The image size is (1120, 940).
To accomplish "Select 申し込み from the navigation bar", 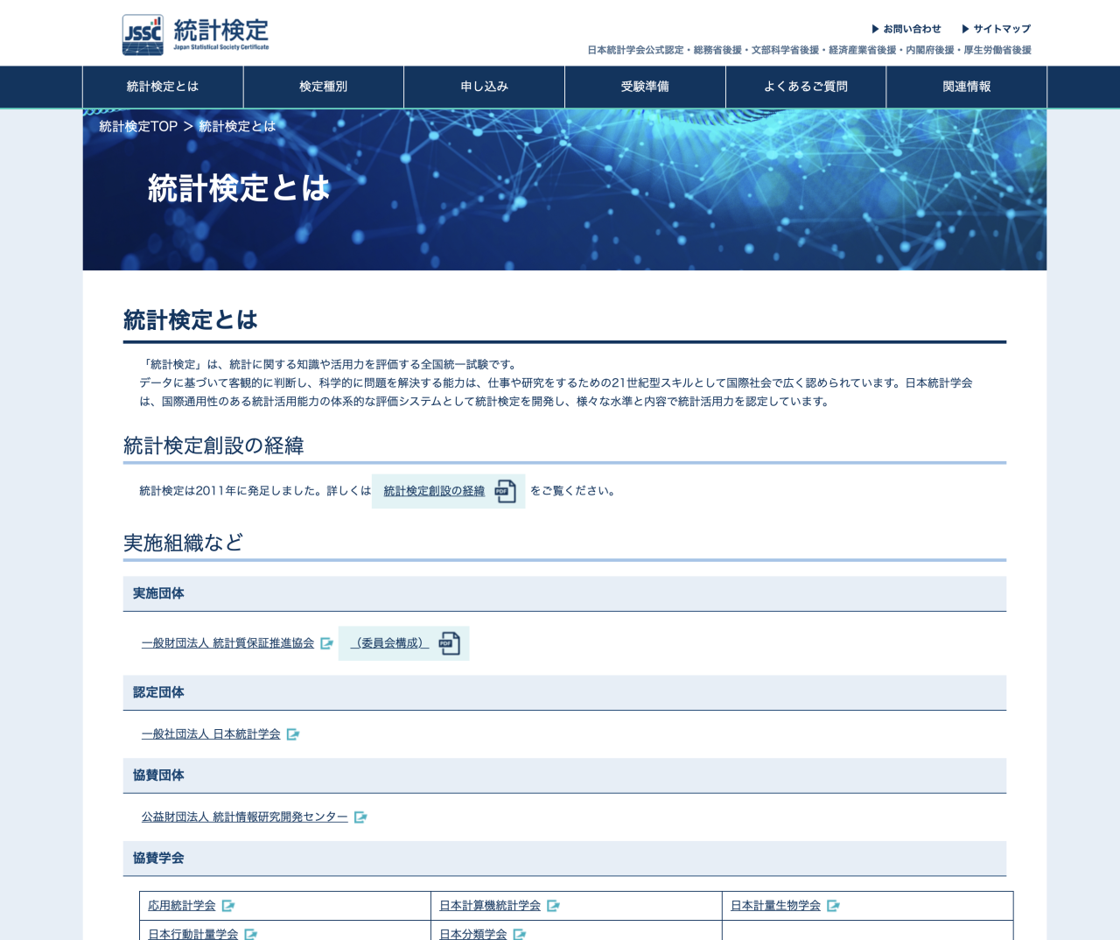I will click(x=484, y=87).
